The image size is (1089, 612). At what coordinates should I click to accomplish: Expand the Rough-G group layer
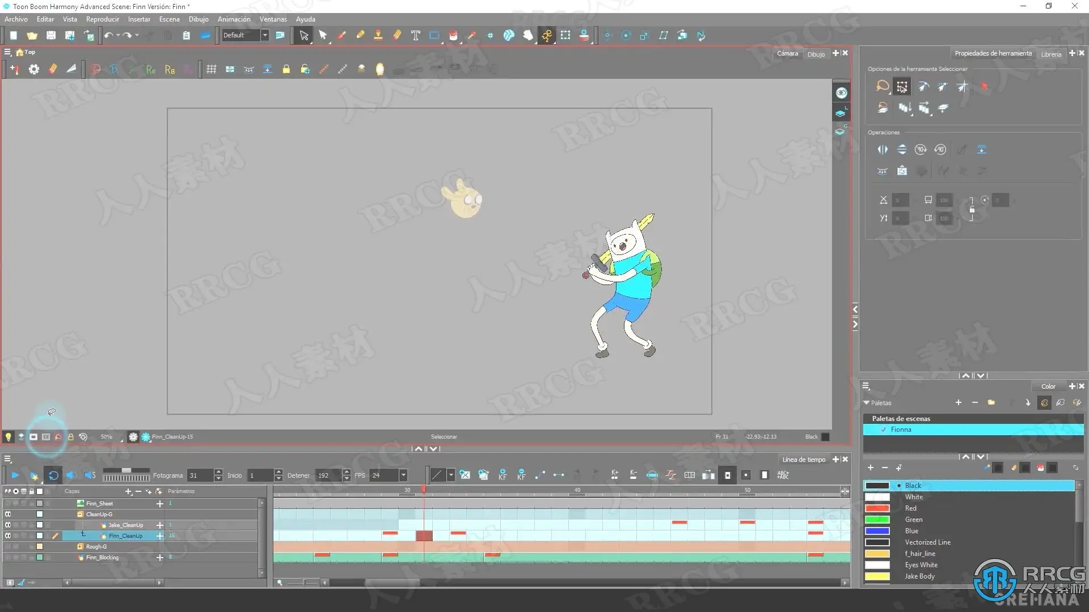pos(81,547)
